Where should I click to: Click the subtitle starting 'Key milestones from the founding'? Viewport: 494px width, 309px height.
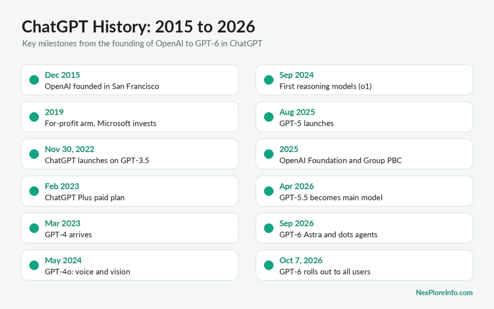[142, 43]
